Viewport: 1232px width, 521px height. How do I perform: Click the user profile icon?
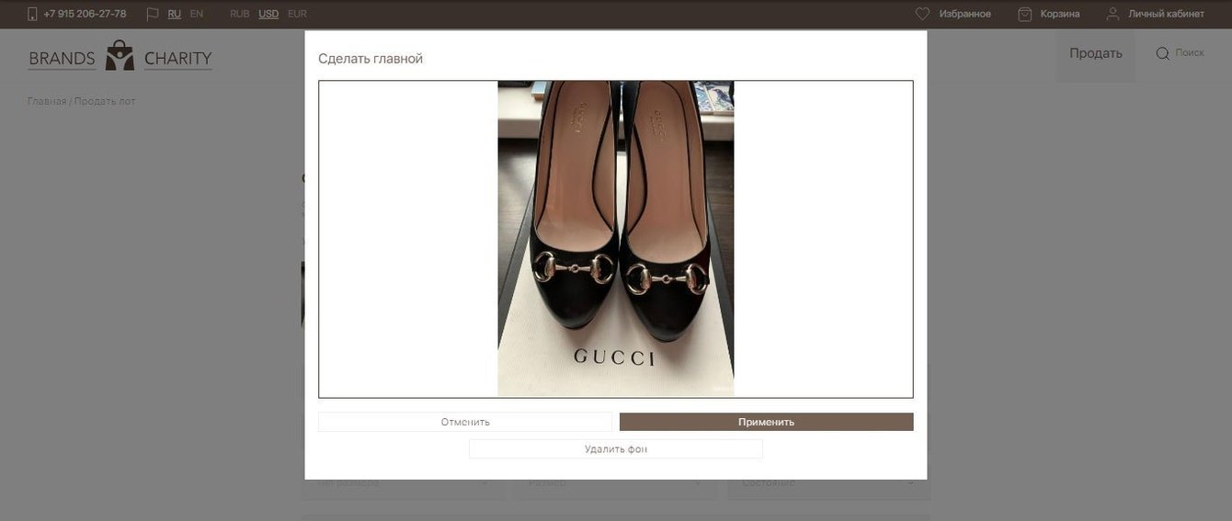click(x=1112, y=14)
